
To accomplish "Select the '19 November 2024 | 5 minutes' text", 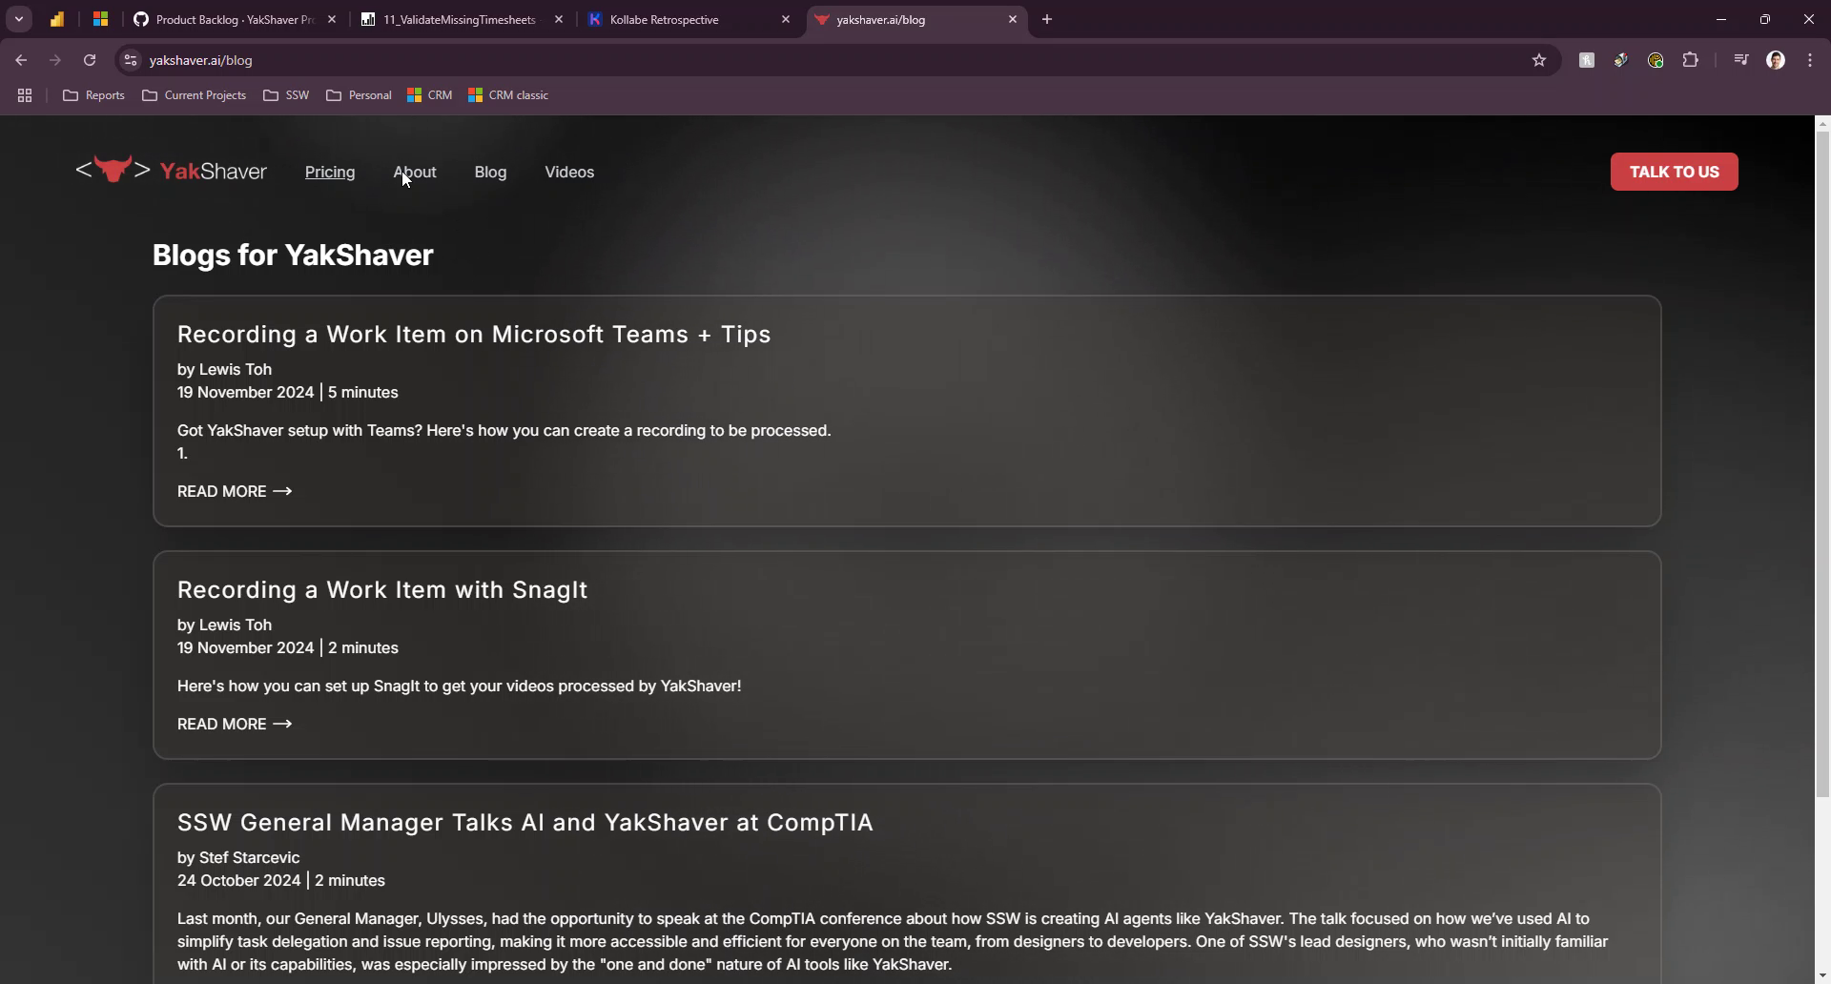I will pyautogui.click(x=288, y=393).
